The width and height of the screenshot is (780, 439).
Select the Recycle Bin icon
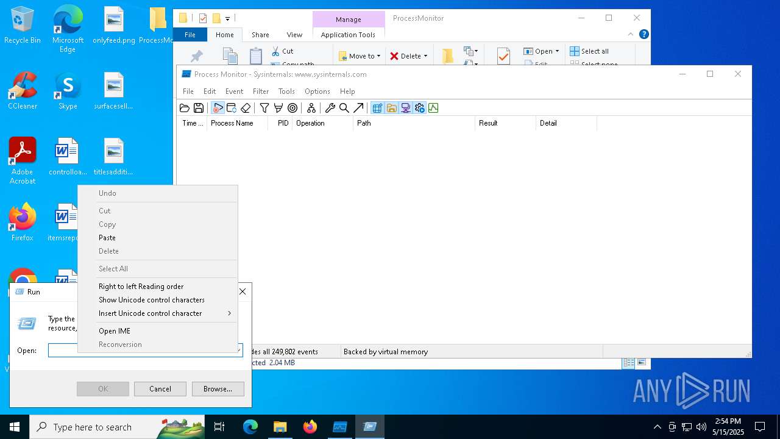click(x=23, y=26)
